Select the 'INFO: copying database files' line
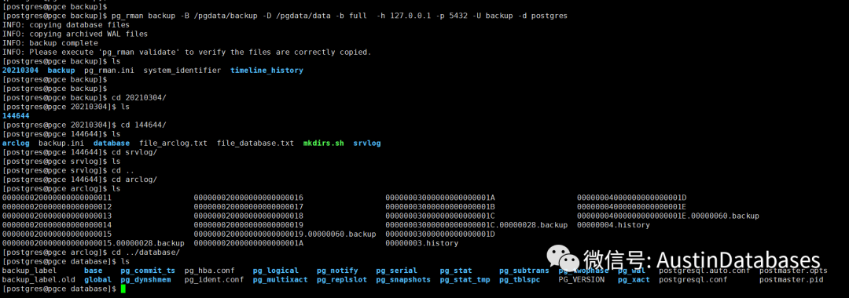The height and width of the screenshot is (298, 849). (65, 25)
